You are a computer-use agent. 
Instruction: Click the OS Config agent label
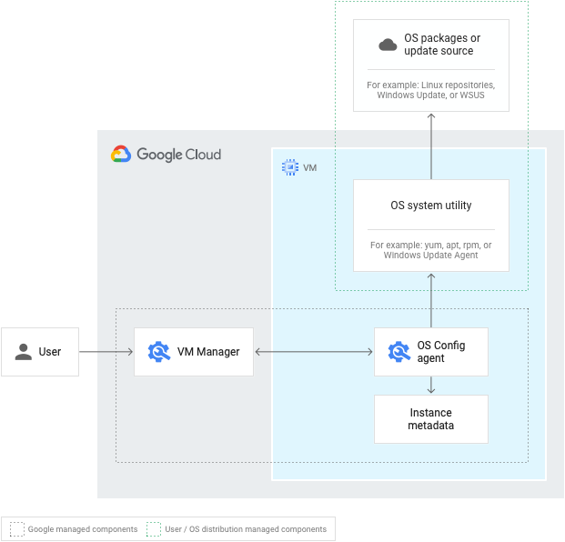click(440, 352)
